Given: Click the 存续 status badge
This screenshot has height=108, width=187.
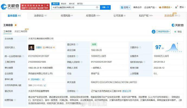Looking at the screenshot, I should coord(94,45).
